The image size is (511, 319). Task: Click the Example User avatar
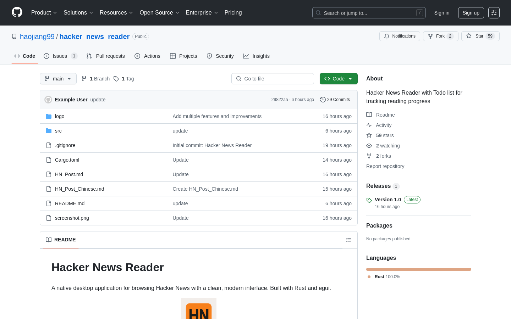[x=48, y=100]
